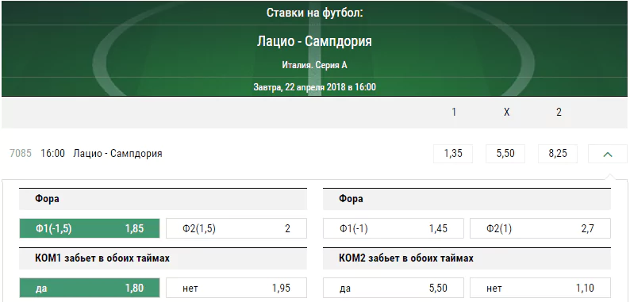This screenshot has height=302, width=630.
Task: Open the Лацио - Сампдория match row
Action: pyautogui.click(x=117, y=154)
